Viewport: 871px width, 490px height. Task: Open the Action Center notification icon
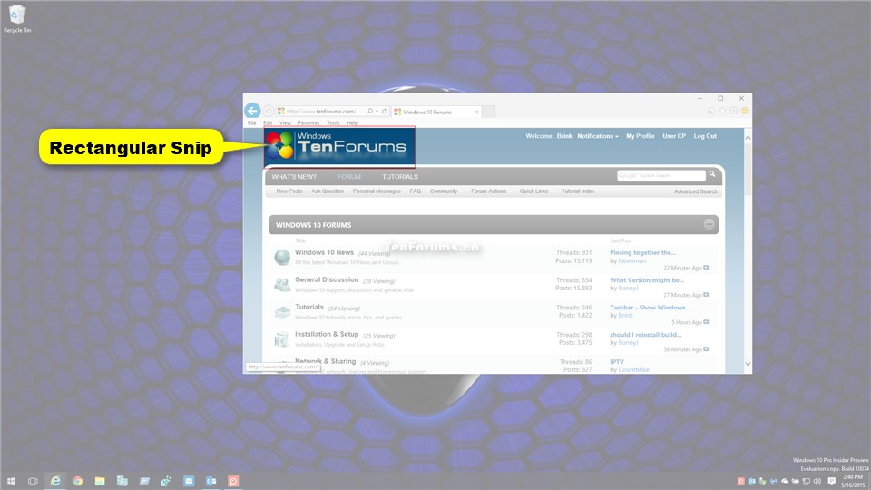click(831, 481)
